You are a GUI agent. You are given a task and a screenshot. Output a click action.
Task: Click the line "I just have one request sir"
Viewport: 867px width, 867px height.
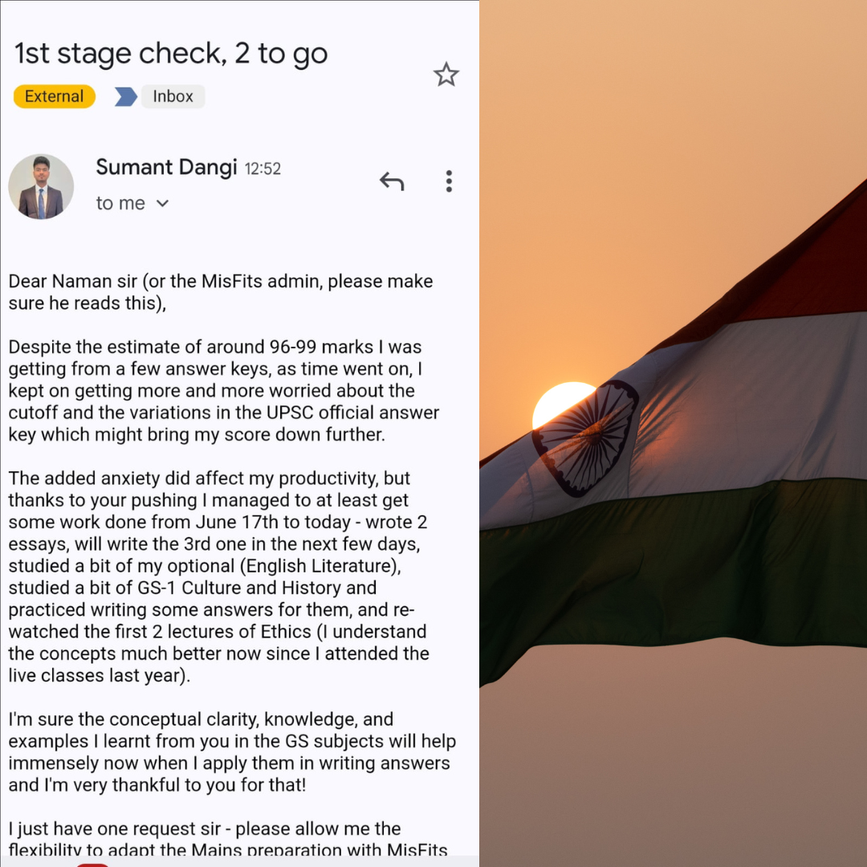pyautogui.click(x=204, y=828)
